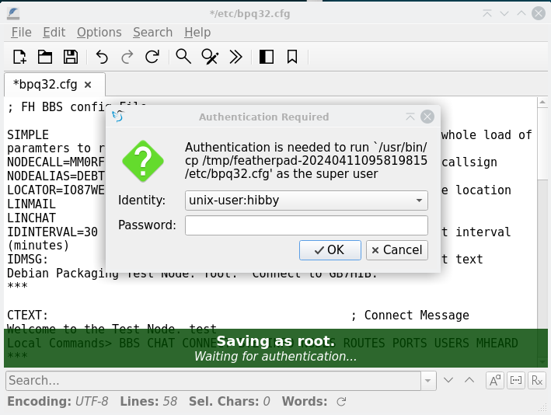Click the Open file folder icon

[45, 56]
